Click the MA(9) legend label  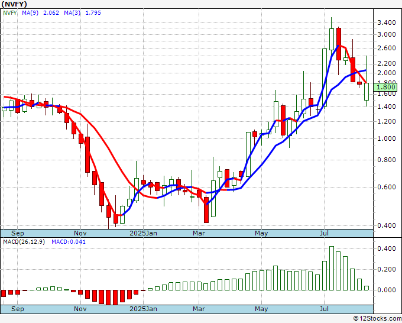pos(30,12)
